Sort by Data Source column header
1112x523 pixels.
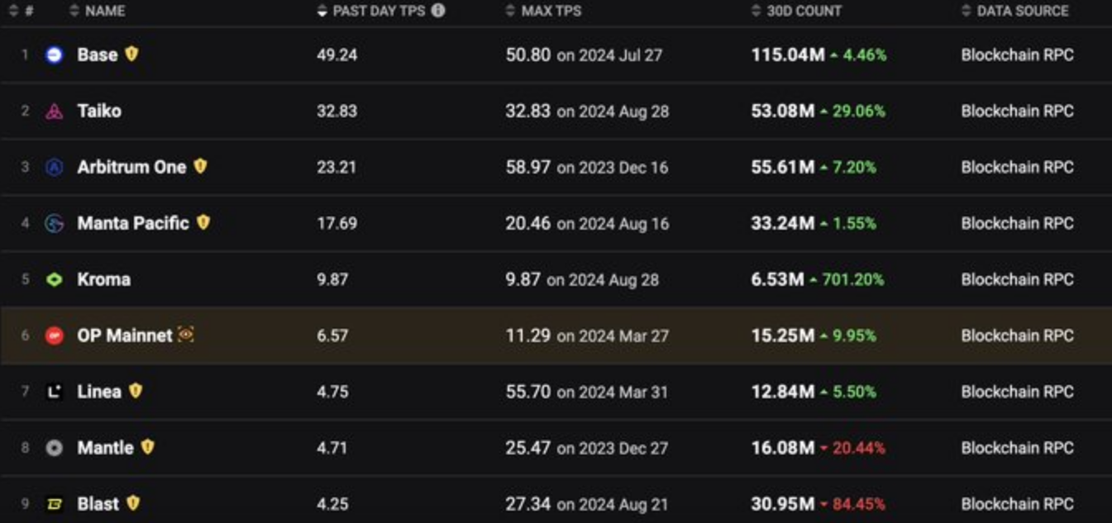(1022, 11)
